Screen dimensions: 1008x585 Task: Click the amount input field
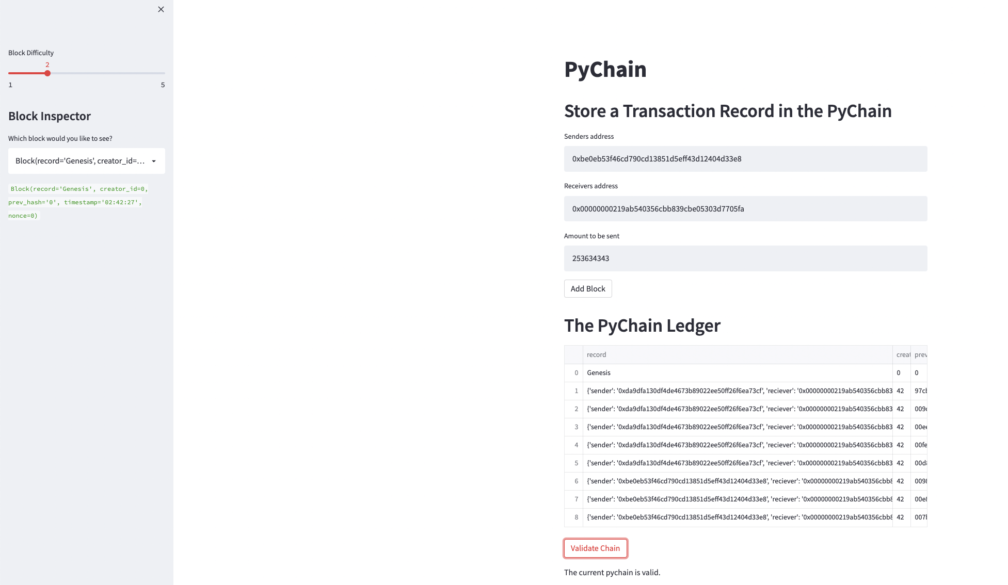(x=745, y=258)
